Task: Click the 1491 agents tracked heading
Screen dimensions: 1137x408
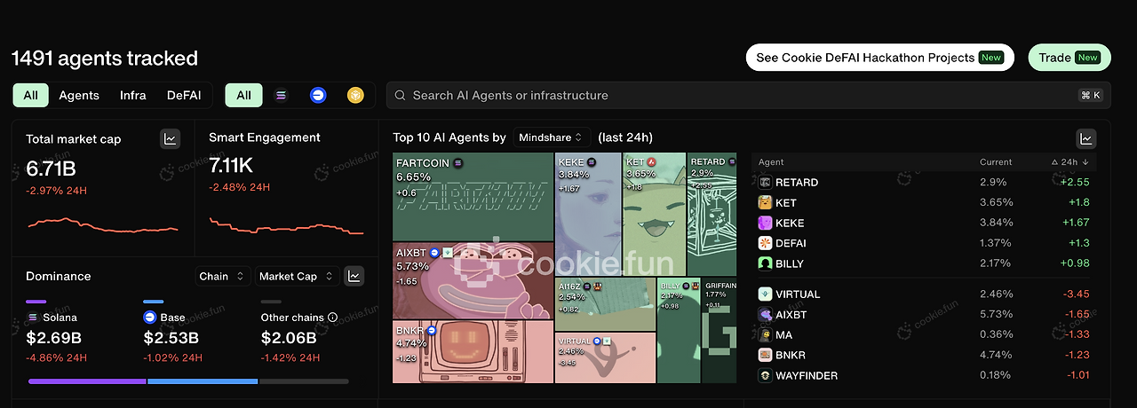Action: tap(104, 59)
